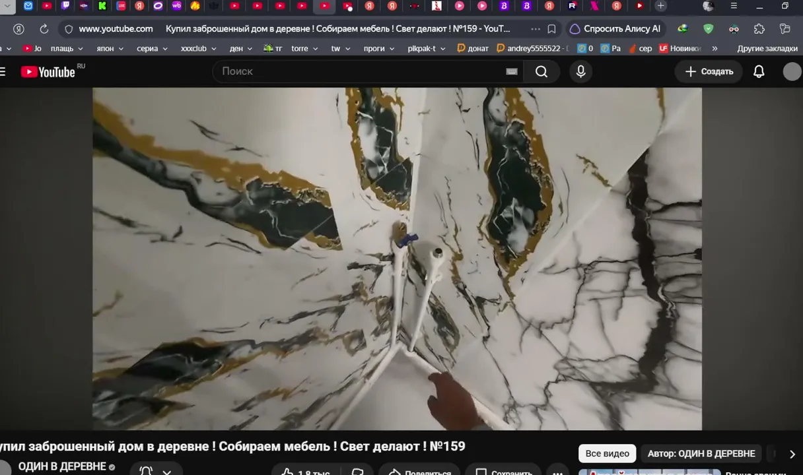This screenshot has width=803, height=475.
Task: Open the Mail tab in the tab strip
Action: point(28,6)
